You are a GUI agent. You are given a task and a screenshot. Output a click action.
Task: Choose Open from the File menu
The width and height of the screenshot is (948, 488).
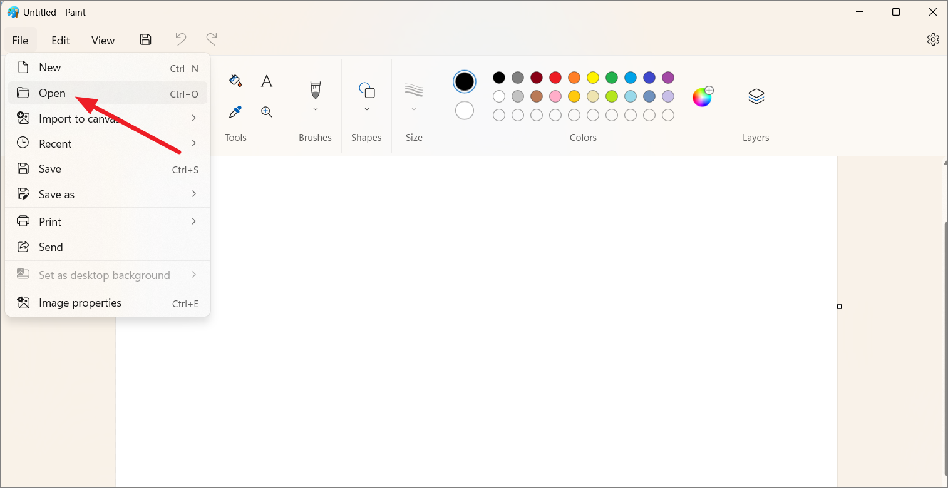[108, 93]
